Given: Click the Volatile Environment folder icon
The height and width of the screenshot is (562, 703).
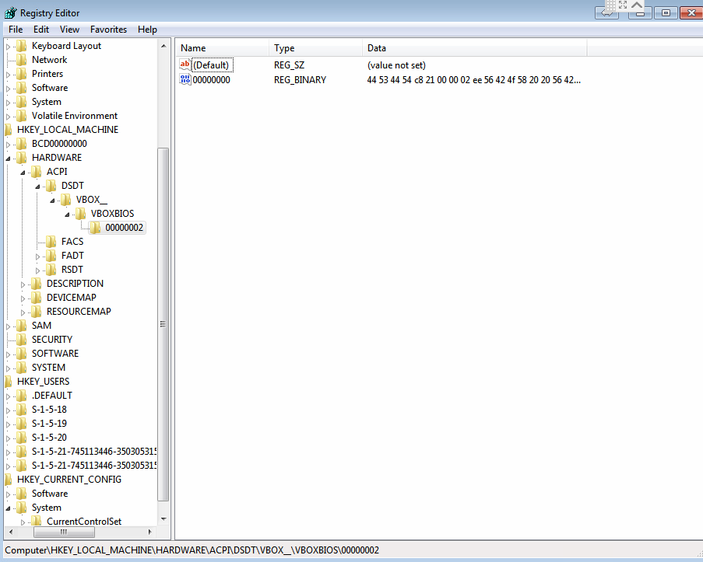Looking at the screenshot, I should pyautogui.click(x=21, y=116).
